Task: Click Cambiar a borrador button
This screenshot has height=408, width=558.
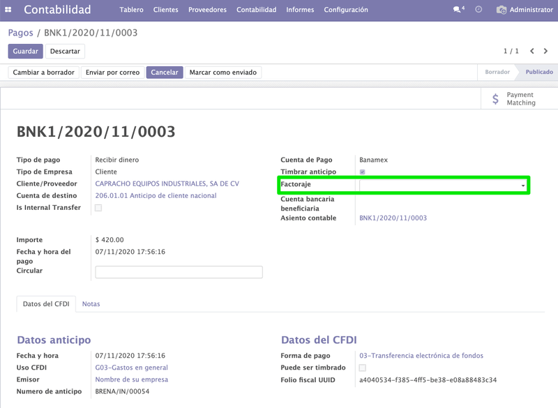Action: [44, 73]
